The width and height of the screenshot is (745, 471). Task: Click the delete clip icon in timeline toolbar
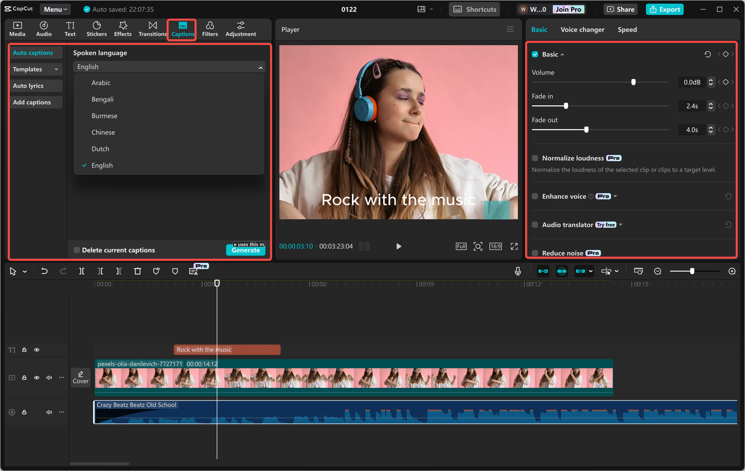click(137, 272)
